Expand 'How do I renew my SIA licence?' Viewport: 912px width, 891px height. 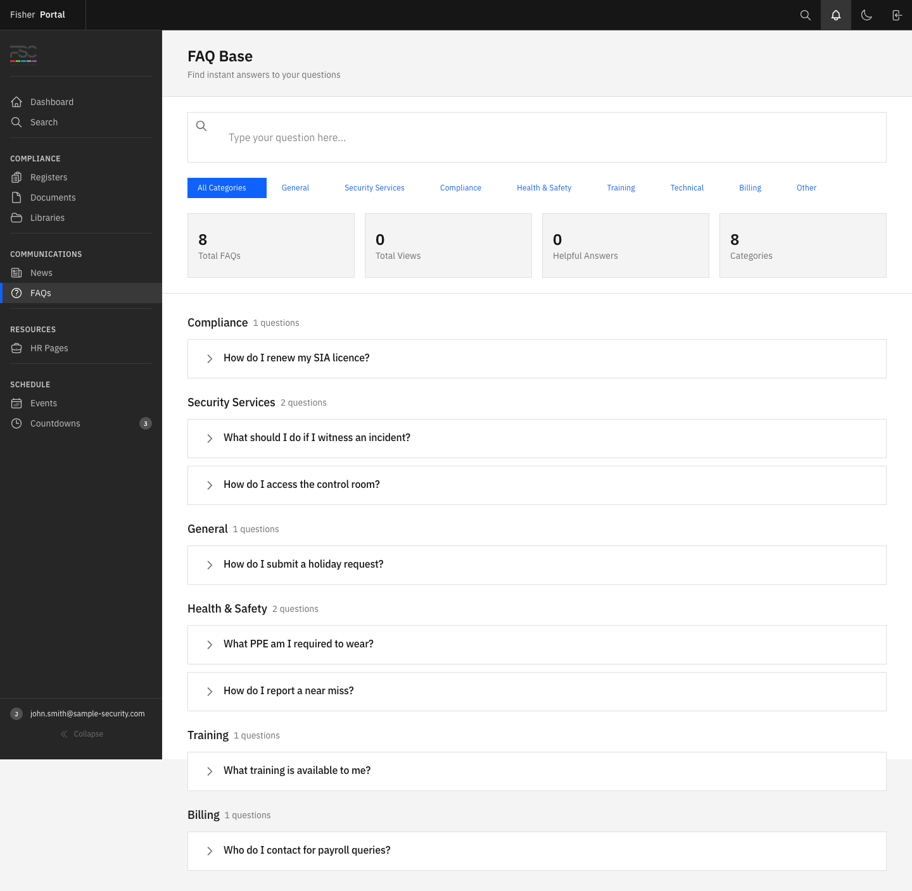(296, 358)
